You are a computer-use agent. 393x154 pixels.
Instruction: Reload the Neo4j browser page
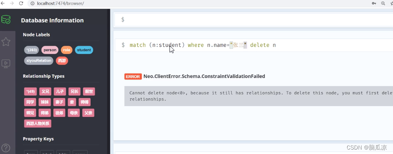point(21,3)
